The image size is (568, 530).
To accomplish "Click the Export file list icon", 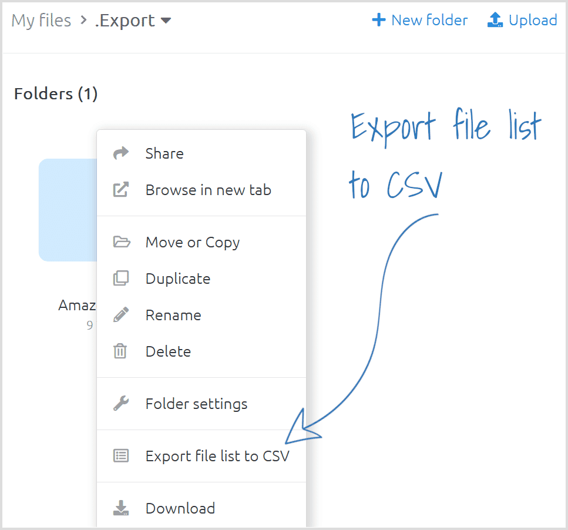I will tap(120, 456).
